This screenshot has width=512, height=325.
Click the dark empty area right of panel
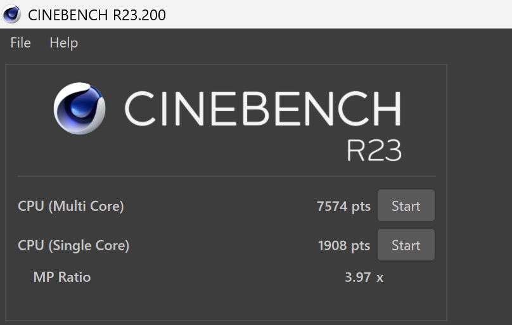480,190
